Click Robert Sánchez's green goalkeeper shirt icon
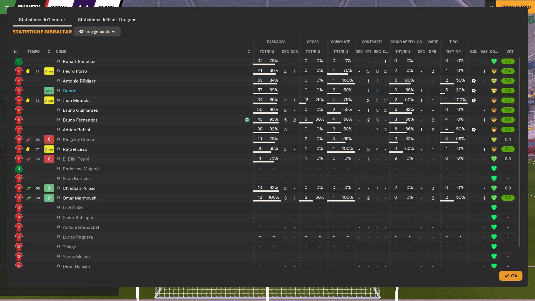Screen dimensions: 535x301 tap(19, 61)
